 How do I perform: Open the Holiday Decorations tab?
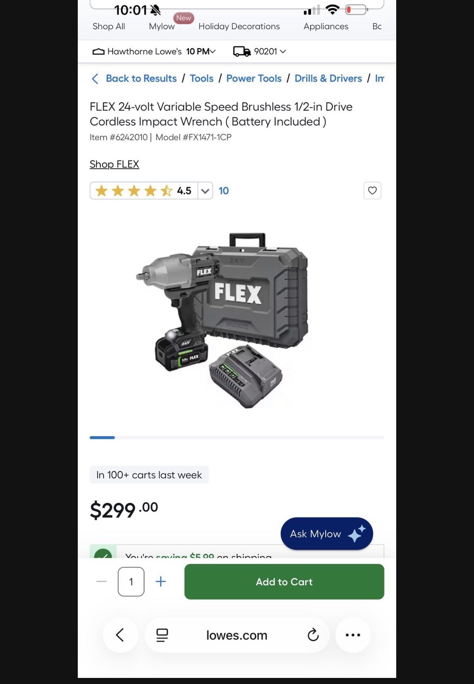click(x=239, y=26)
